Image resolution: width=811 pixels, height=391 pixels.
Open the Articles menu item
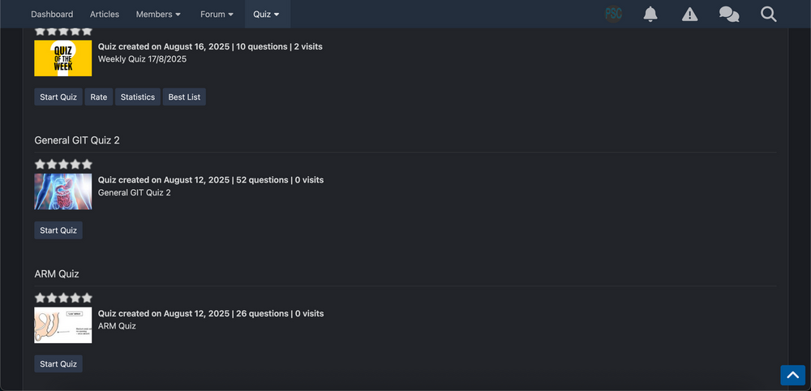(x=105, y=14)
